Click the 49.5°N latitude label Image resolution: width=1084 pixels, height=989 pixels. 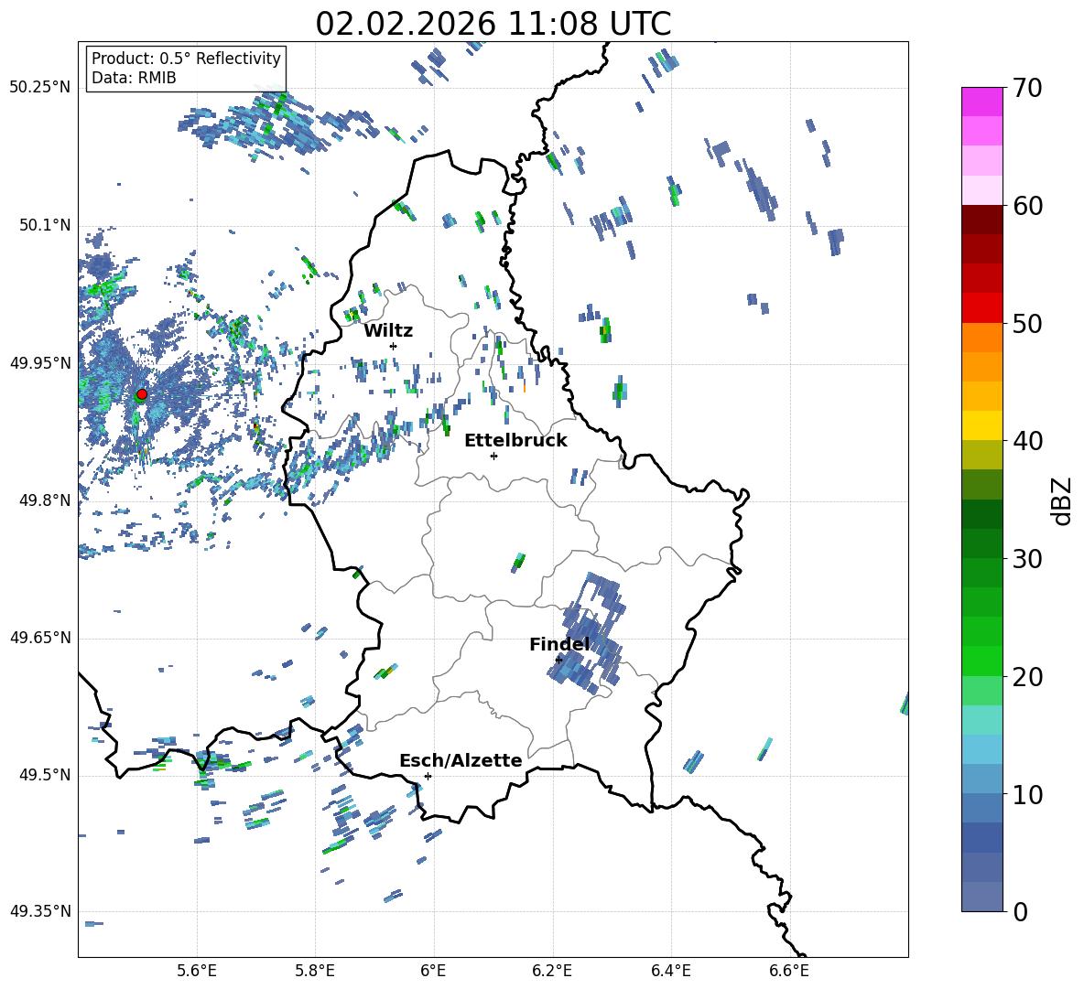[45, 774]
